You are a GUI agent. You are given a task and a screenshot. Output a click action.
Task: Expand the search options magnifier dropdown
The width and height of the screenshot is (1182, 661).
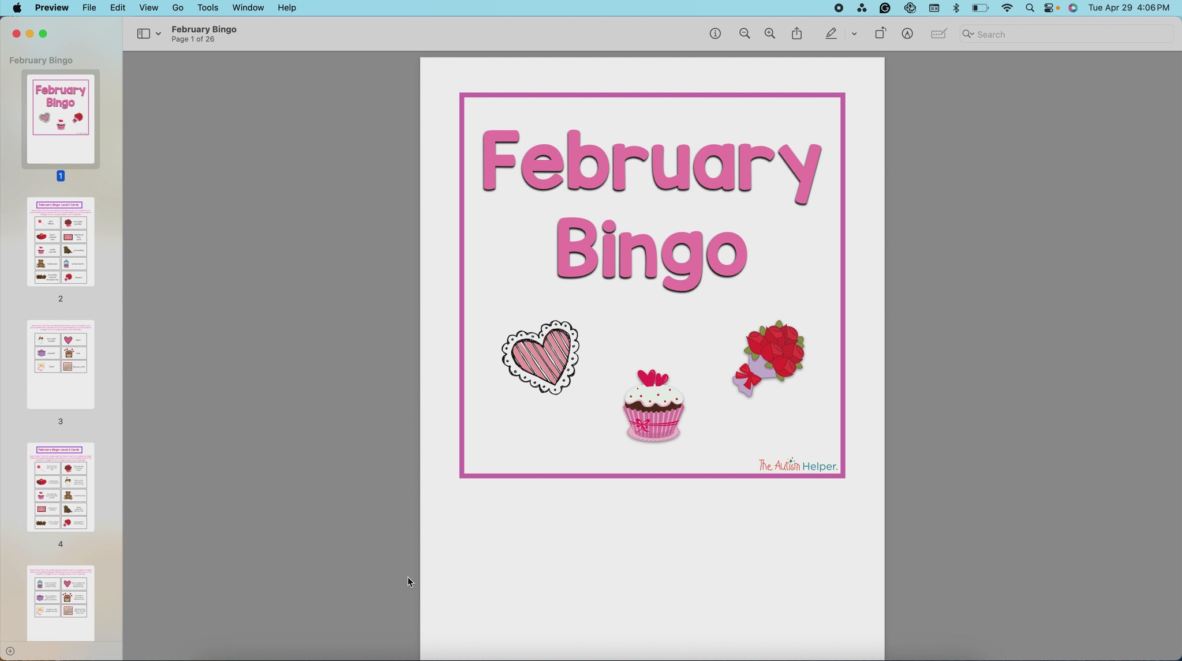coord(968,34)
